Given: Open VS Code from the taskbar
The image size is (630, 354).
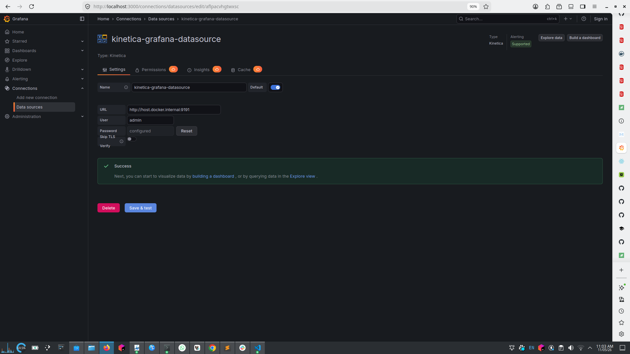Looking at the screenshot, I should pyautogui.click(x=258, y=348).
